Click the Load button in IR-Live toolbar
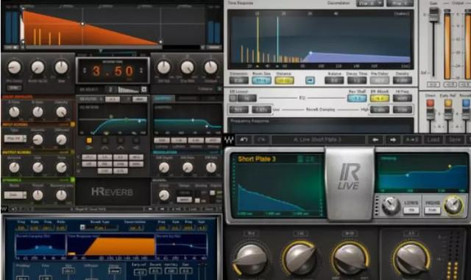This screenshot has height=280, width=471. coord(433,139)
